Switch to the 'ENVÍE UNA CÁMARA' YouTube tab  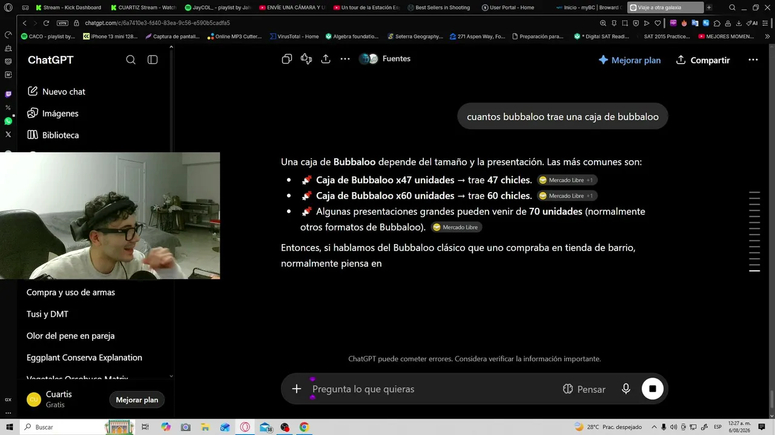coord(292,8)
